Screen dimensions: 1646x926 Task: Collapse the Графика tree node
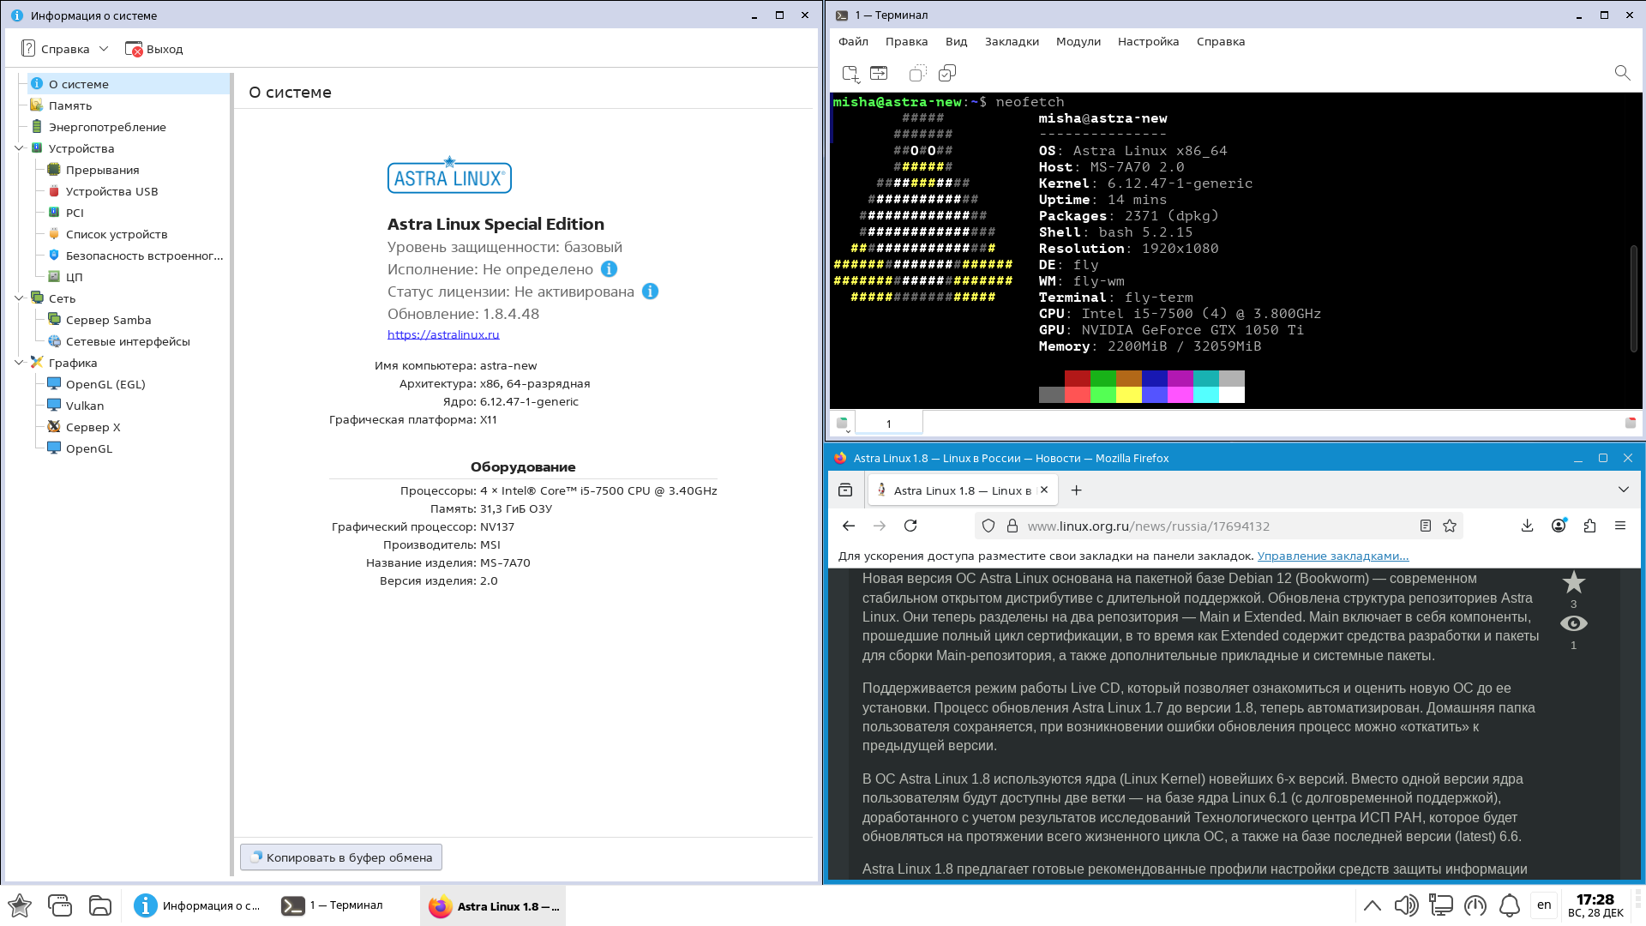coord(19,363)
